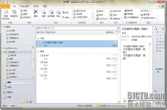Open Calendar (日历) view in navigation
This screenshot has height=110, width=167.
click(18, 87)
